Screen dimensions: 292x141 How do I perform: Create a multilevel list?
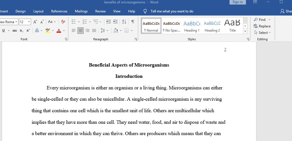[x=96, y=22]
